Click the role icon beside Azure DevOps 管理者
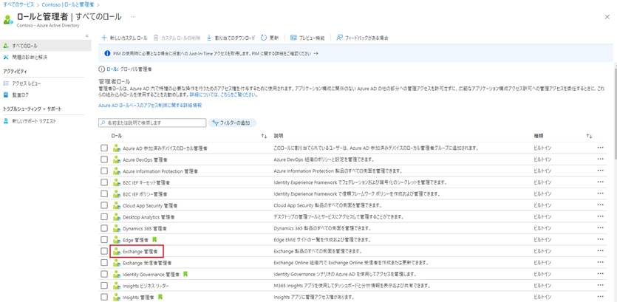Viewport: 617px width, 302px height. 116,159
